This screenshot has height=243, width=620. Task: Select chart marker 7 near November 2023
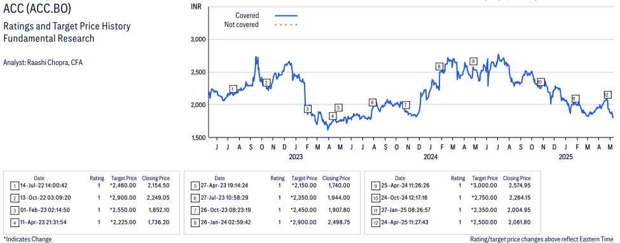pyautogui.click(x=406, y=105)
